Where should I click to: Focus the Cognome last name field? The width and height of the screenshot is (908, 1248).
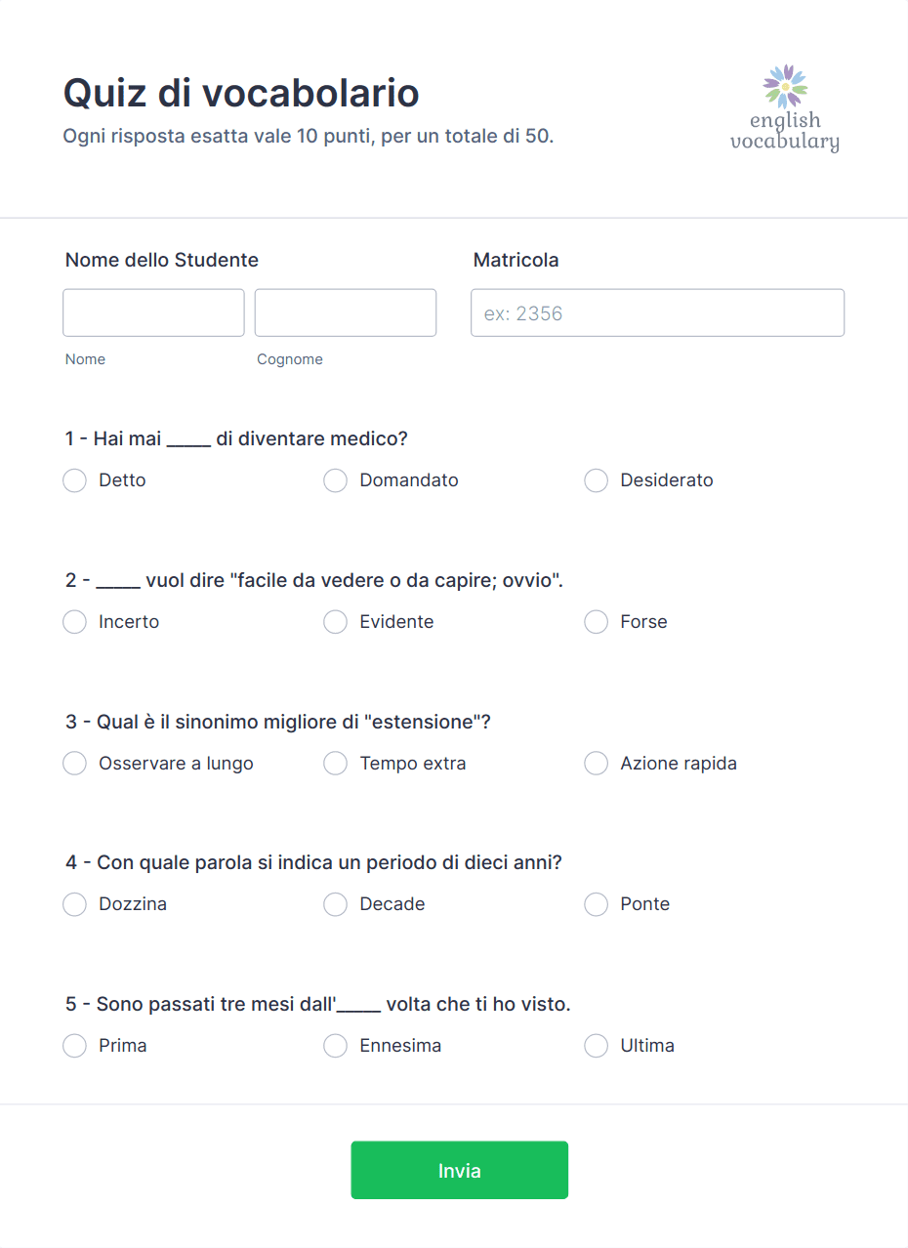(x=346, y=312)
